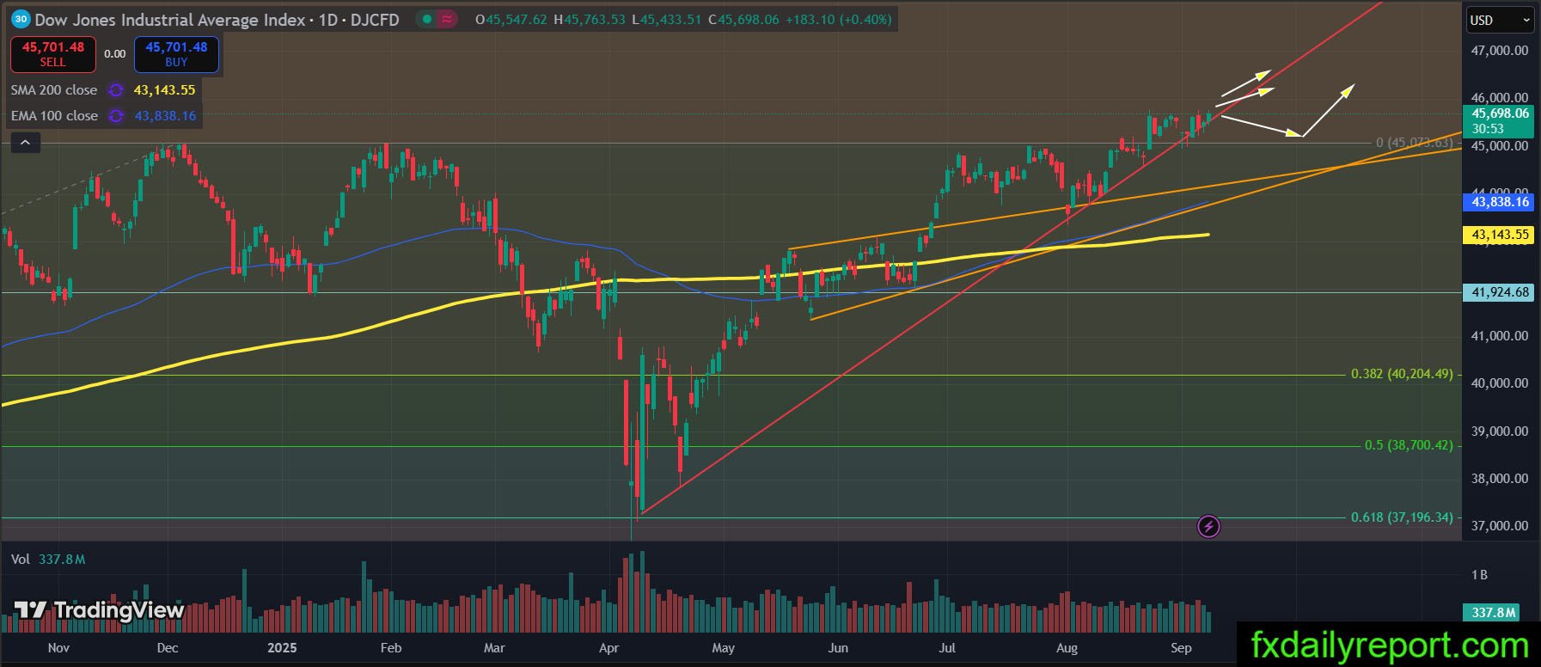Click the 30:53 bar countdown timer

pos(1488,129)
